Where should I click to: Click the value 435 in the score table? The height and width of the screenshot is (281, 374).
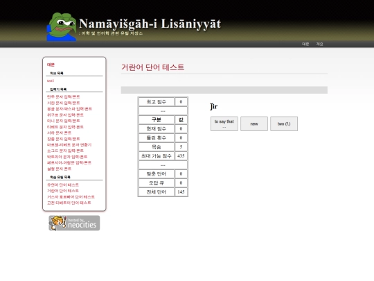(181, 156)
